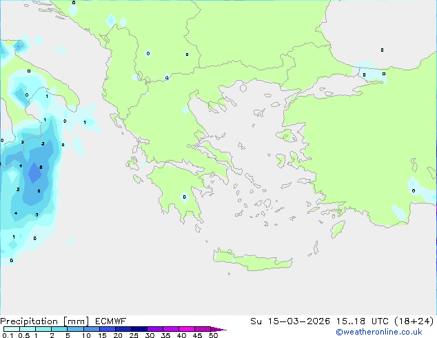Click the date text 'Su 15-03-2026'
Viewport: 437px width, 338px height.
click(290, 321)
